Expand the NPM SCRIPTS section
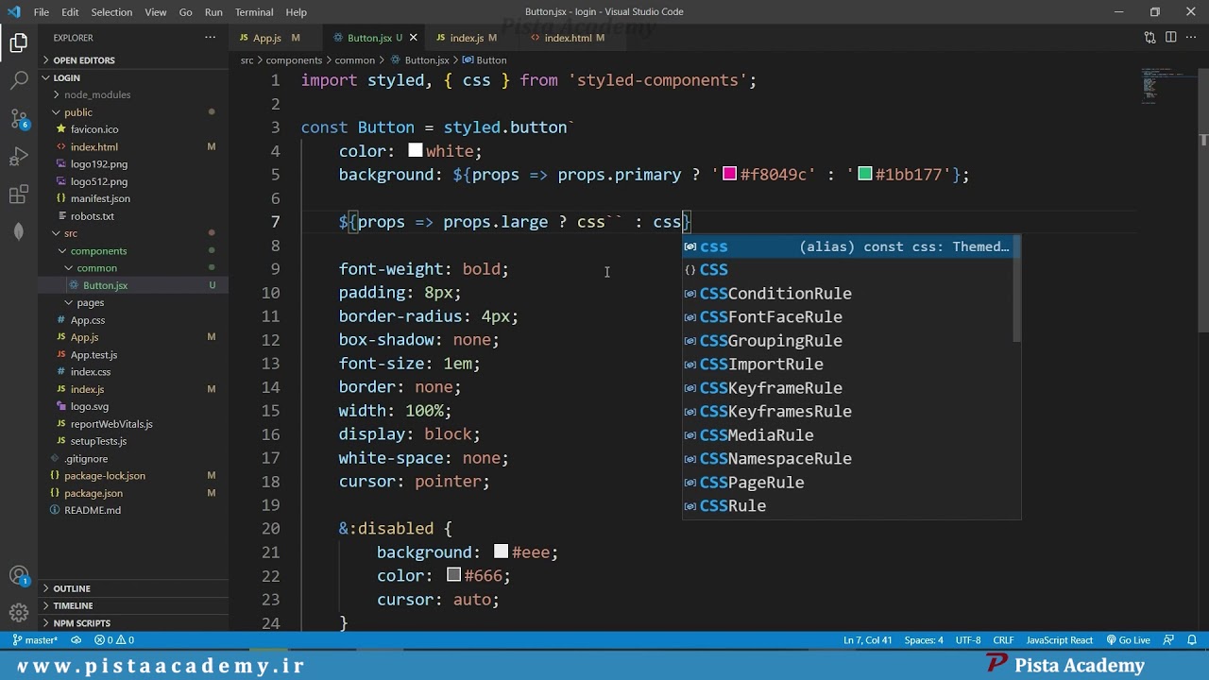This screenshot has height=680, width=1209. (x=133, y=623)
